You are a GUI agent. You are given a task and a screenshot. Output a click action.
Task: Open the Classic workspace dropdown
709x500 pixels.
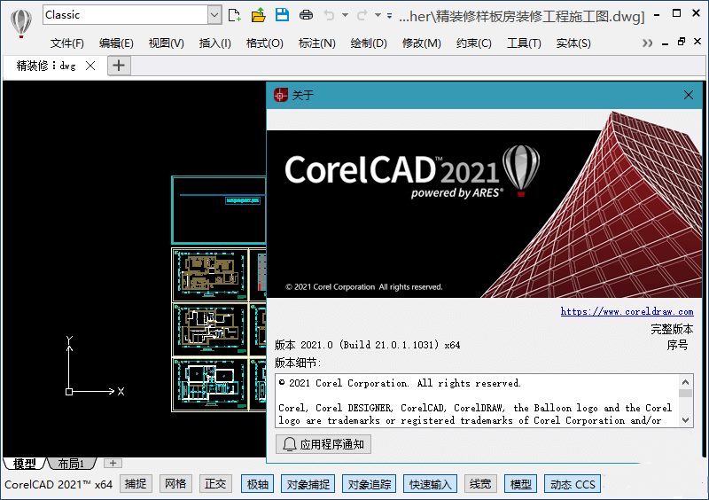click(x=214, y=14)
